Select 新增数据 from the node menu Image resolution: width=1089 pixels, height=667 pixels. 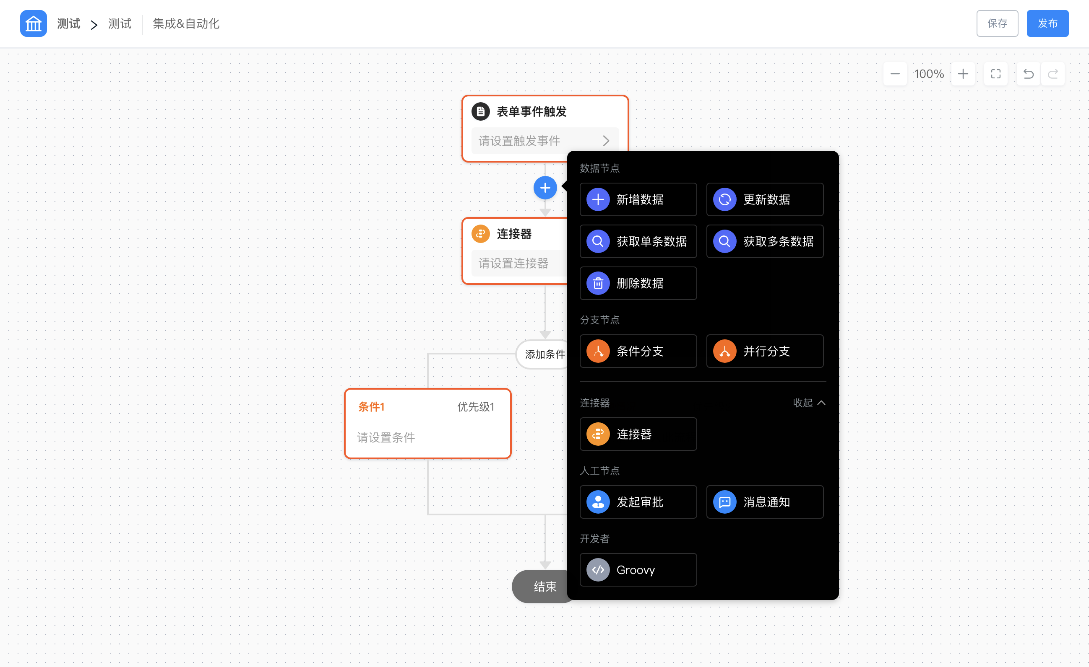[x=638, y=199]
